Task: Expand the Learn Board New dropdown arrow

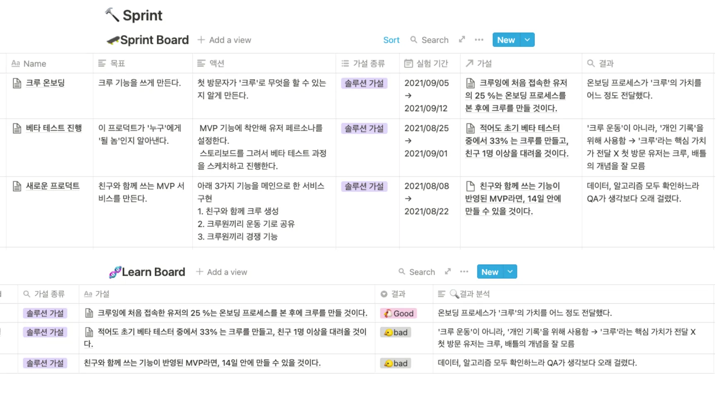Action: pos(510,272)
